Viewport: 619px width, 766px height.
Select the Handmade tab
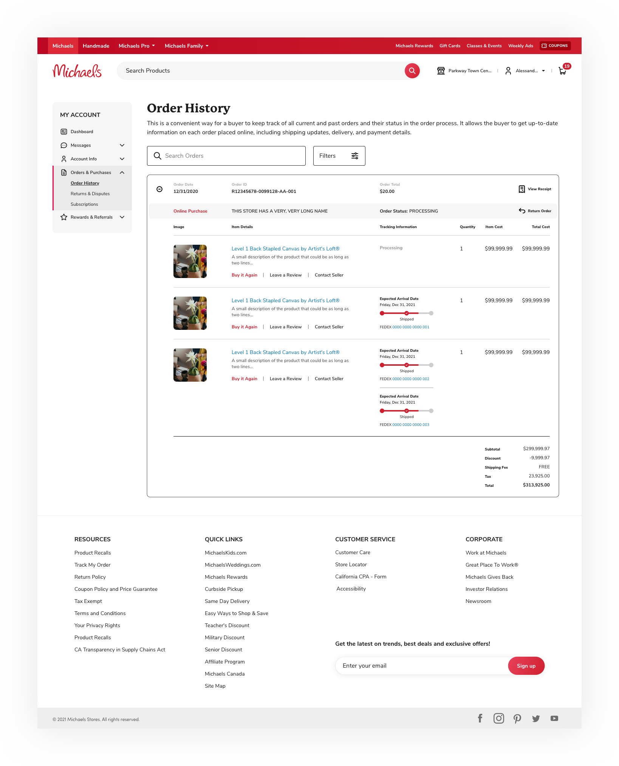point(96,46)
